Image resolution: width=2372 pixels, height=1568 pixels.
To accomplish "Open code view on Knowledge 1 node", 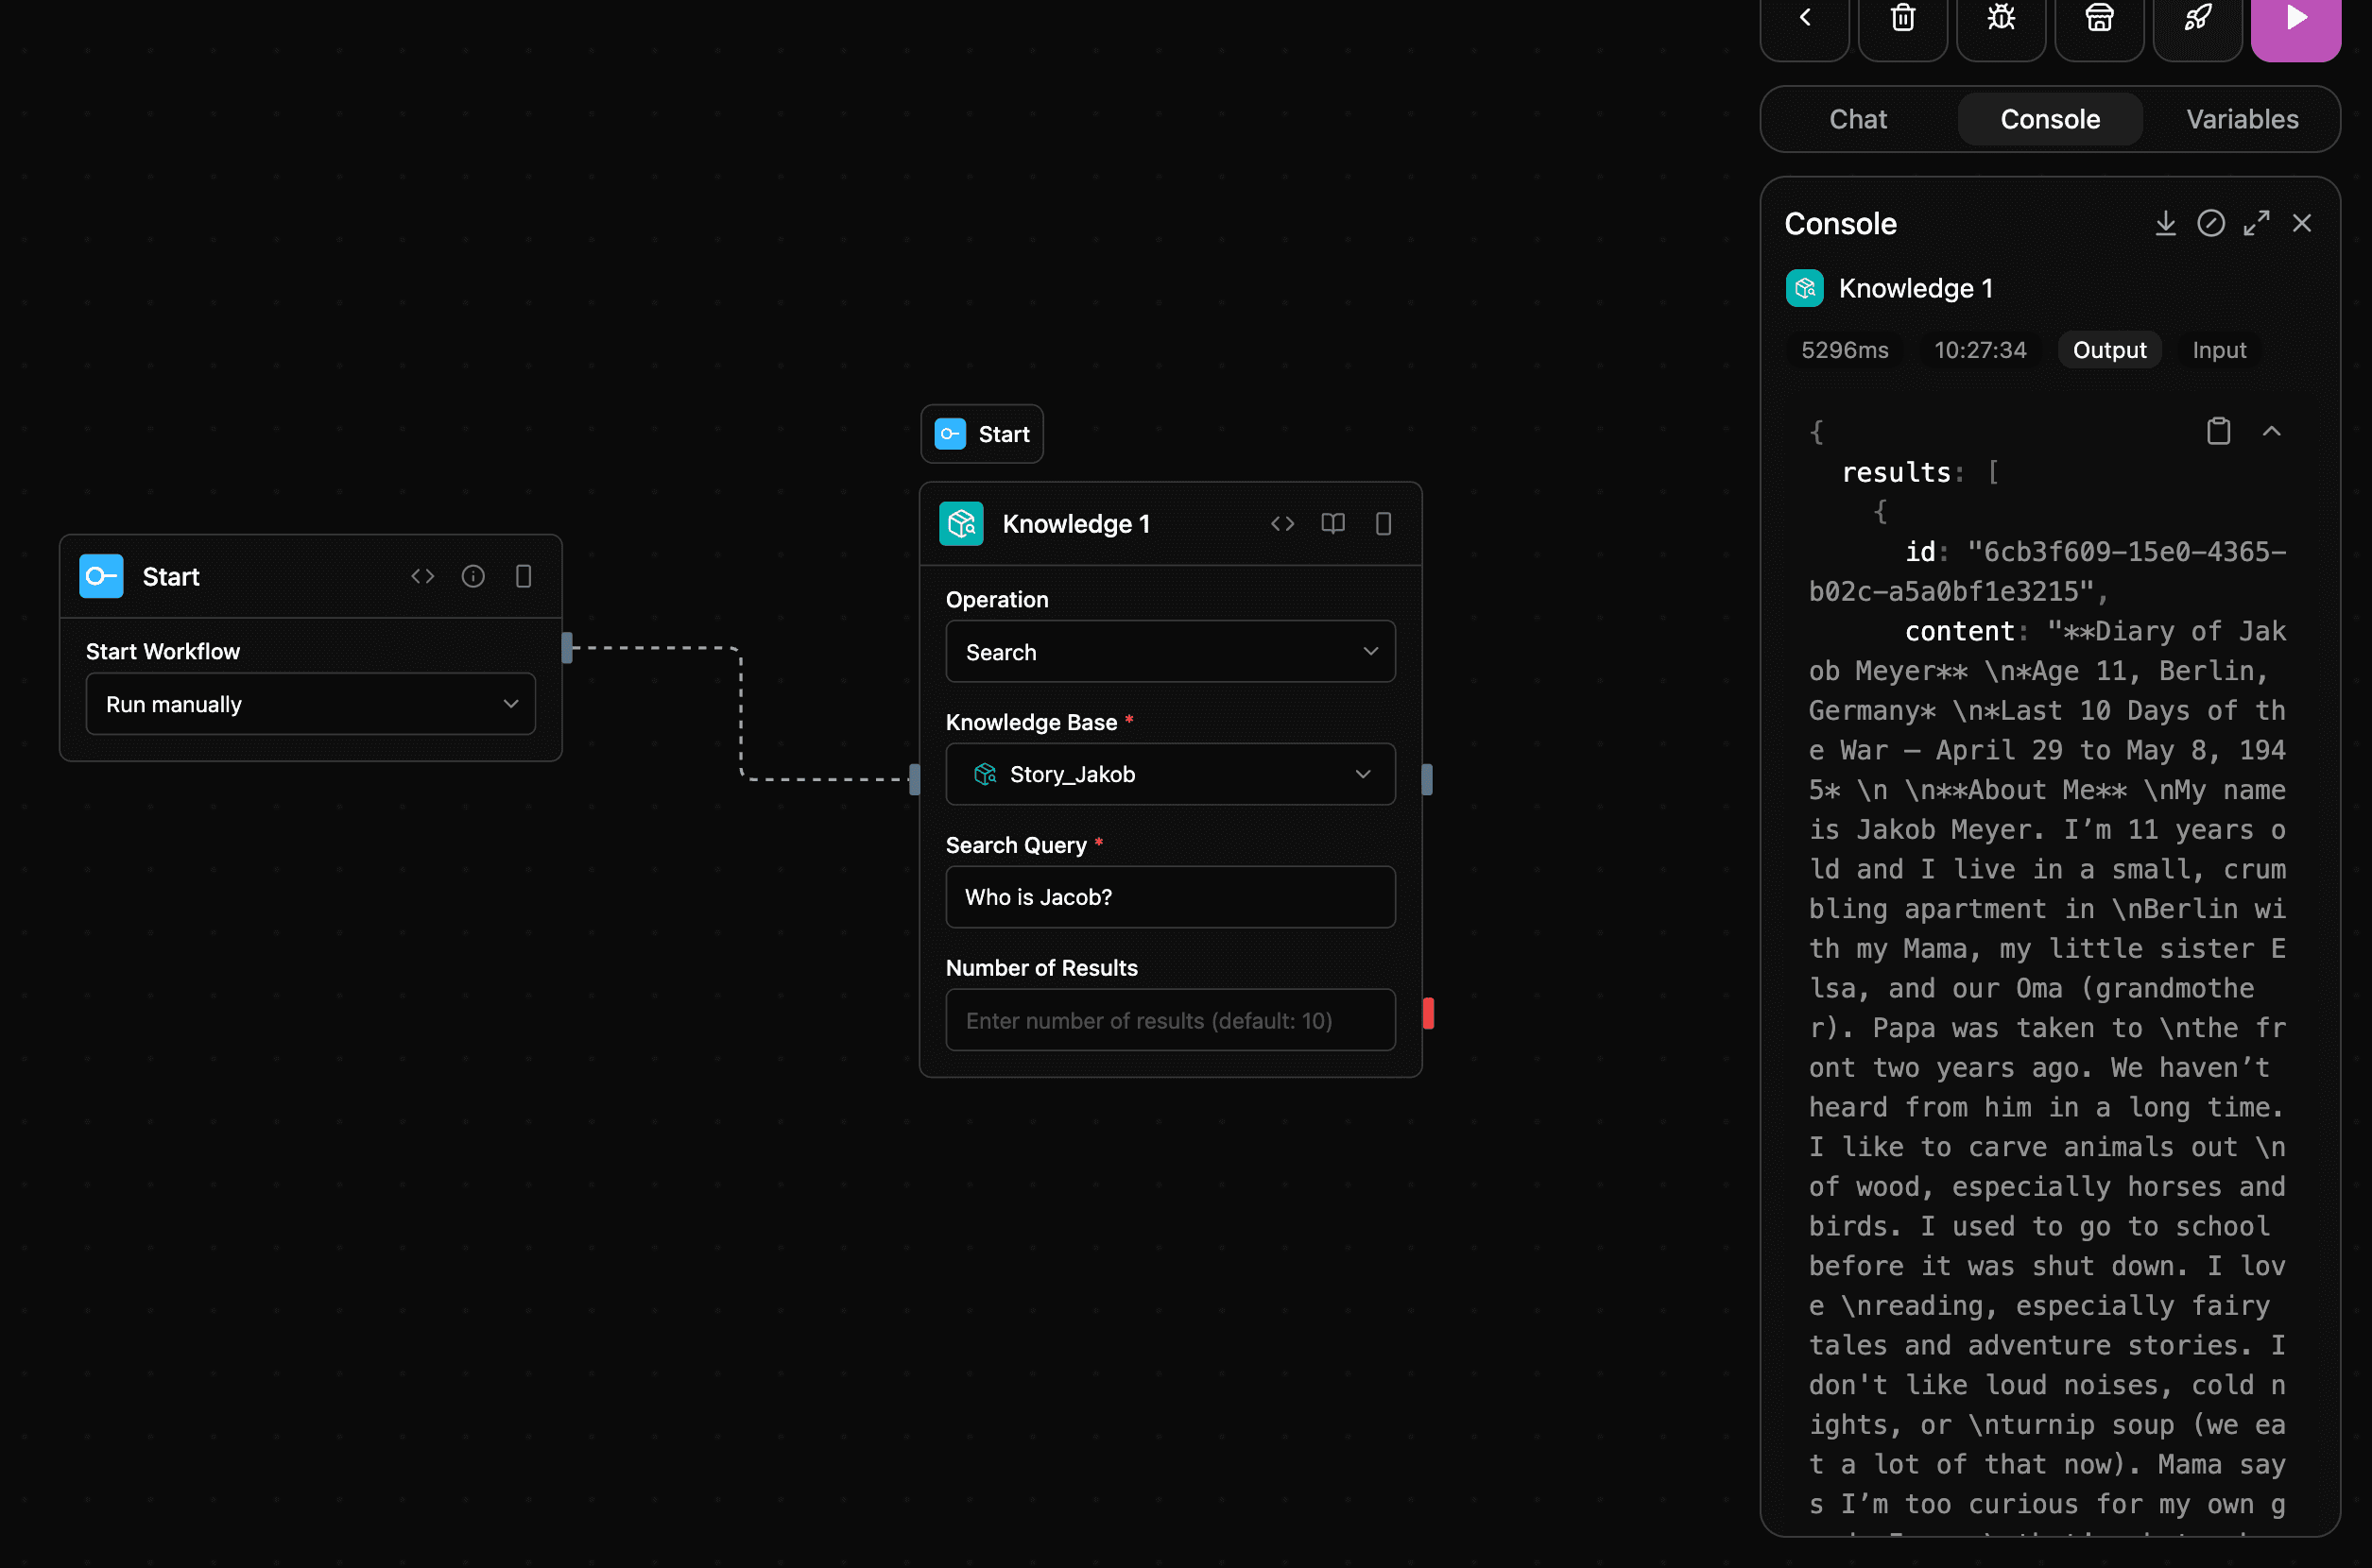I will (1282, 523).
